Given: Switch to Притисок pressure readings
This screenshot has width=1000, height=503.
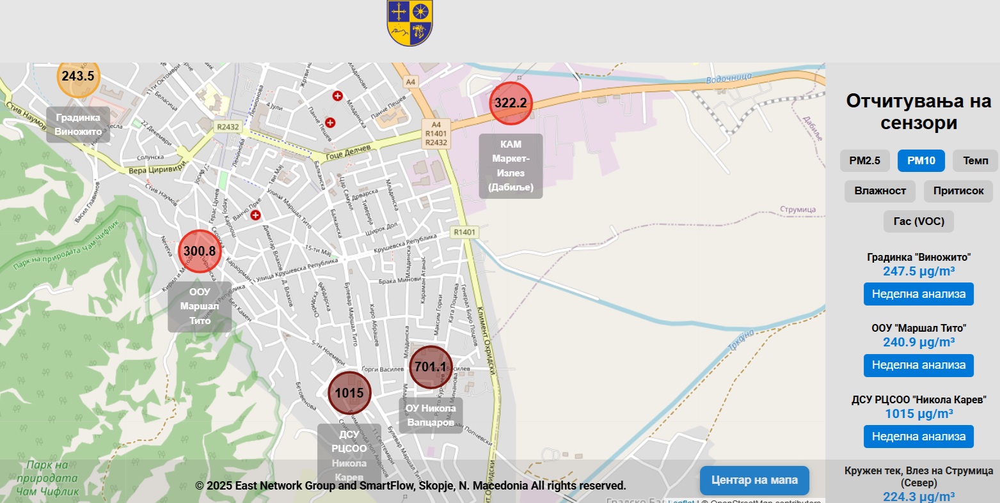Looking at the screenshot, I should click(958, 191).
